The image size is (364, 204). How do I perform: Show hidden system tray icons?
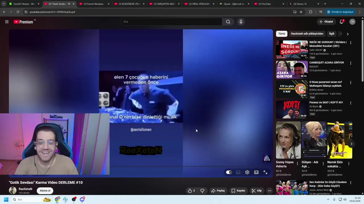coord(328,199)
